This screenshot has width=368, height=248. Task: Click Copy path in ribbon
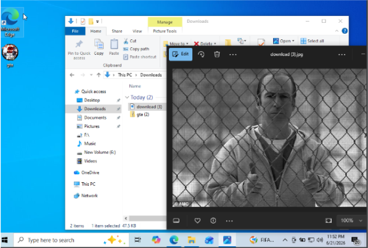click(x=136, y=49)
